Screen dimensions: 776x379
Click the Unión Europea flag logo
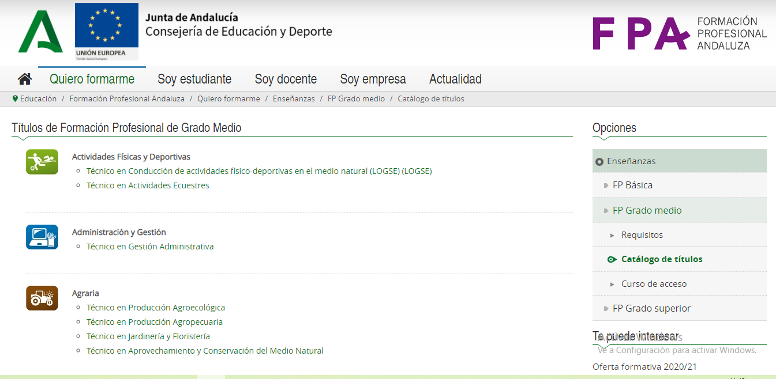(106, 32)
